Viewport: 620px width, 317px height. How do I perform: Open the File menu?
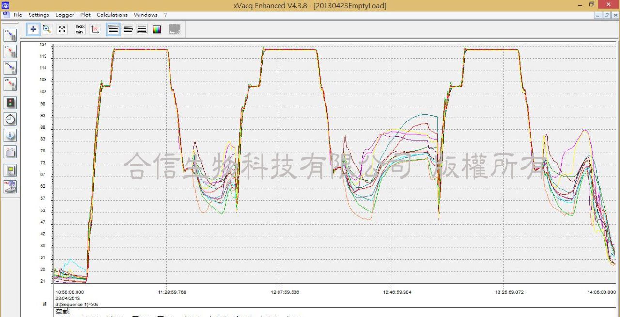18,15
